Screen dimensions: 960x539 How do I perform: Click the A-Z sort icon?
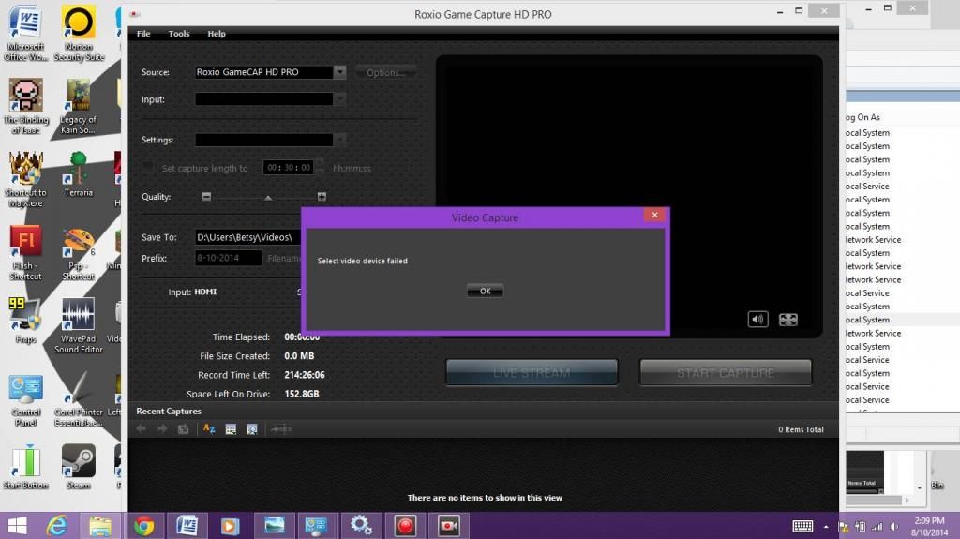(x=209, y=429)
